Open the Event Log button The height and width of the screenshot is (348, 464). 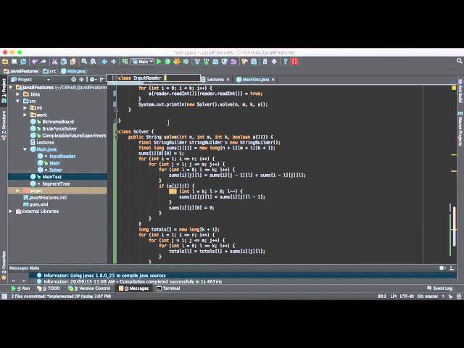click(x=440, y=289)
